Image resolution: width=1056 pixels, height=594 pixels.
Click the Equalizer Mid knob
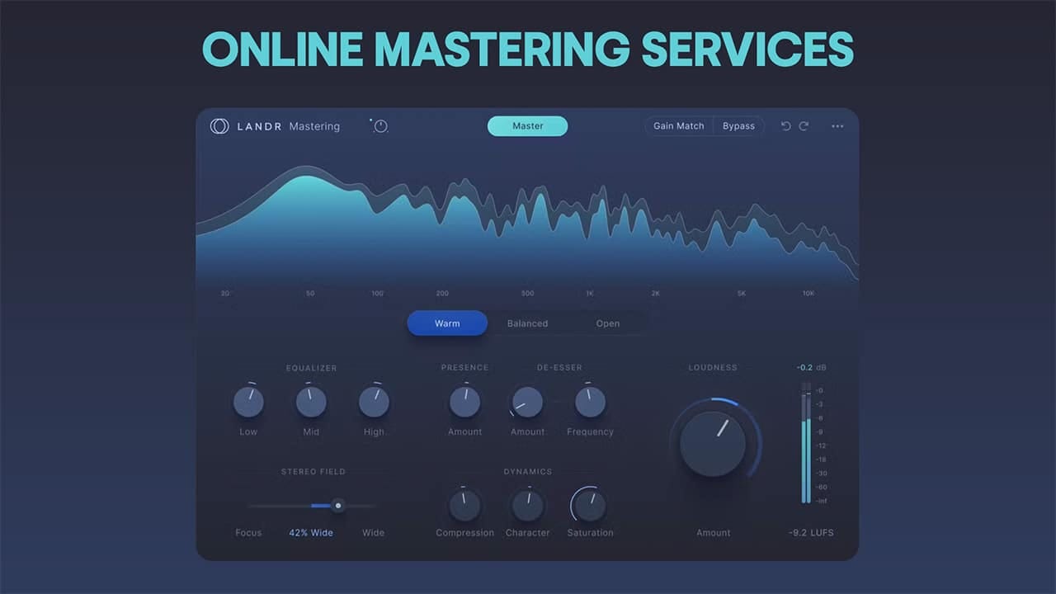(x=311, y=402)
